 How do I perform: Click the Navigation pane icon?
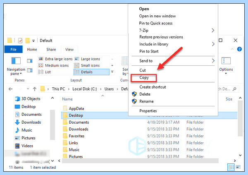coord(16,61)
